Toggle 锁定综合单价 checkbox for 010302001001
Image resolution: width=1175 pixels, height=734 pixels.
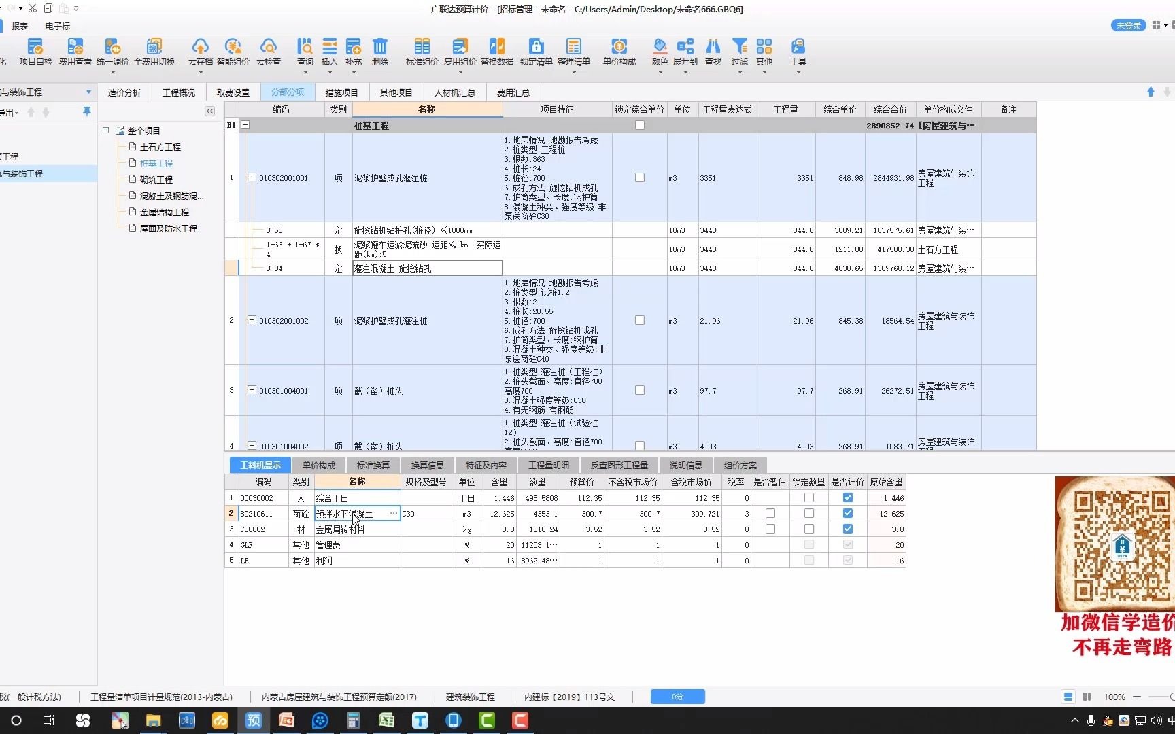(x=639, y=177)
